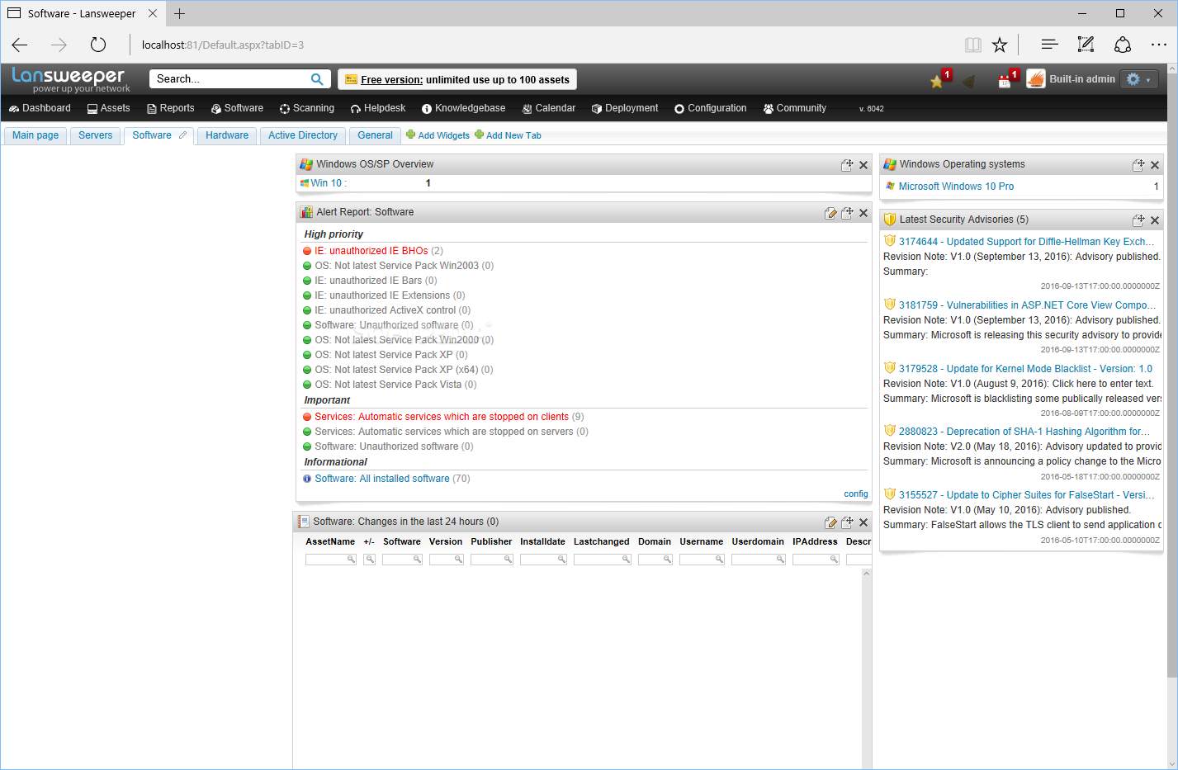Viewport: 1178px width, 770px height.
Task: Open the Reports menu
Action: 171,108
